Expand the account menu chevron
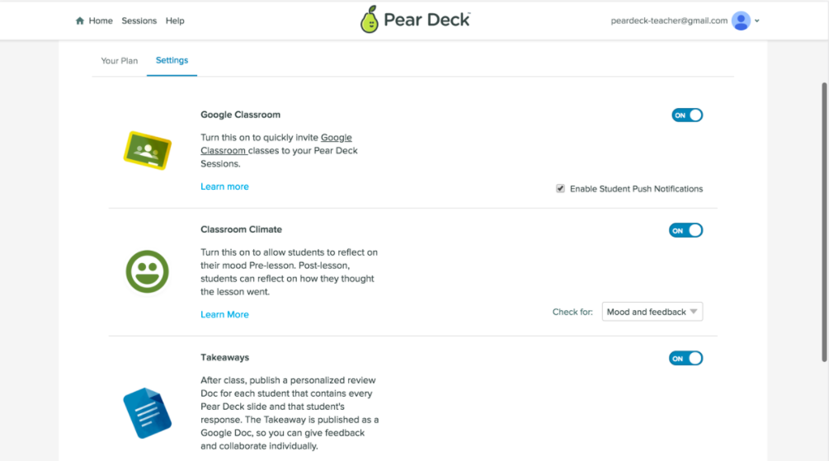 (757, 21)
